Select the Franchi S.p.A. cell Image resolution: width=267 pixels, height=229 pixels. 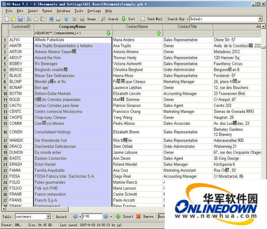tap(73, 200)
